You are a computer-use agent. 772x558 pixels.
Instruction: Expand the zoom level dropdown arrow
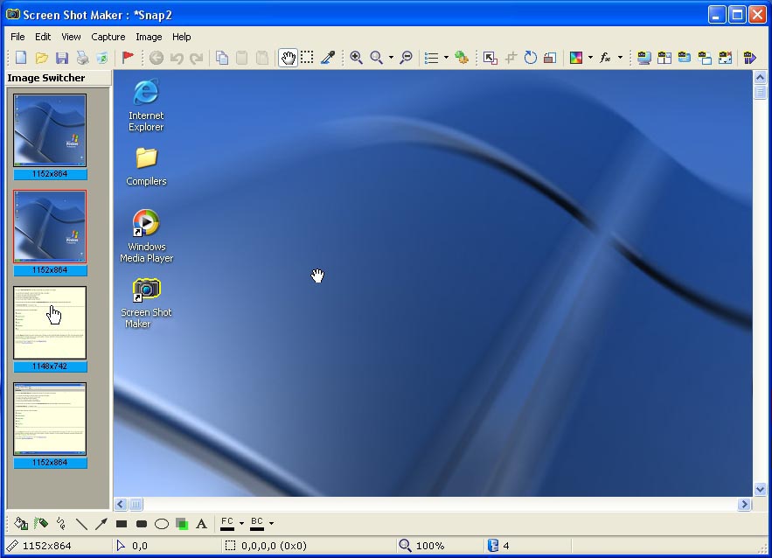pyautogui.click(x=391, y=58)
